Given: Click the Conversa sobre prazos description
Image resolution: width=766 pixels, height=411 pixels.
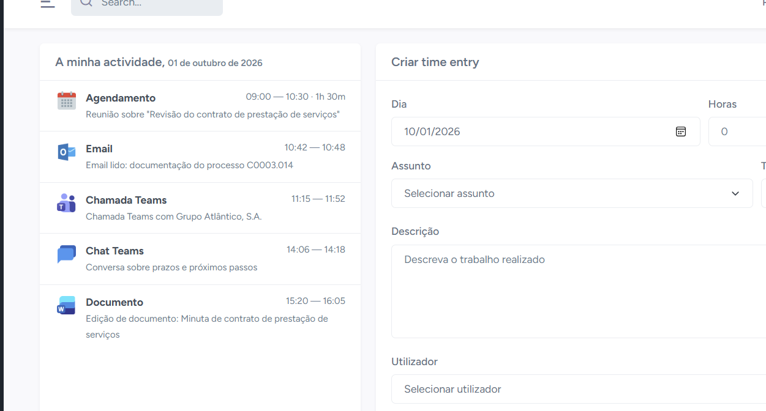Looking at the screenshot, I should (171, 267).
